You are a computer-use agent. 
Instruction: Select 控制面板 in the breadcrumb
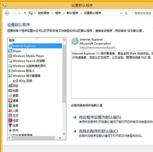43,13
